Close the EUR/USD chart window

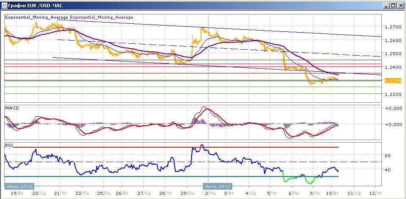pyautogui.click(x=400, y=5)
